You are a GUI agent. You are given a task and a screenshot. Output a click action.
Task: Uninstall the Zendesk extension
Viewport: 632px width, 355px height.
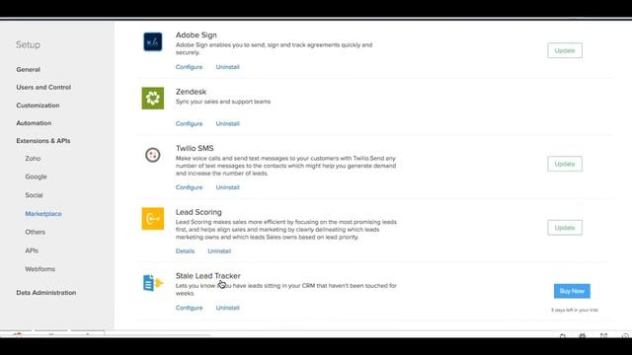[x=228, y=123]
